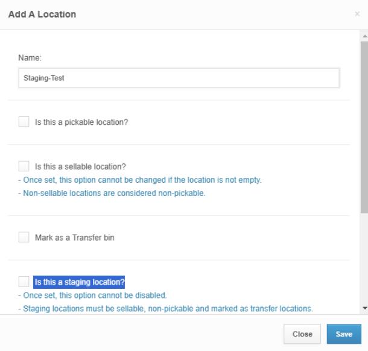Check the Mark as a Transfer bin box

(24, 238)
